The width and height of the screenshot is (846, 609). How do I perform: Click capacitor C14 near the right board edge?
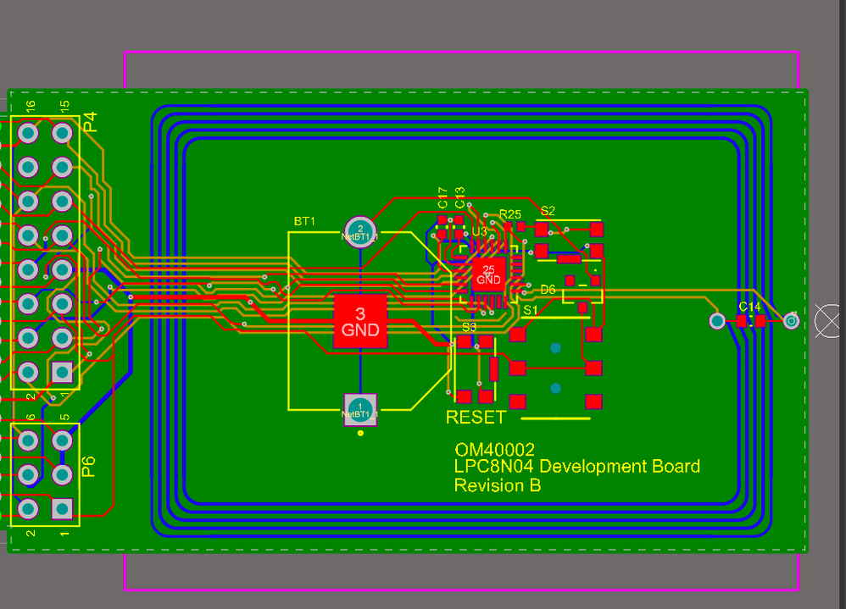pos(753,320)
